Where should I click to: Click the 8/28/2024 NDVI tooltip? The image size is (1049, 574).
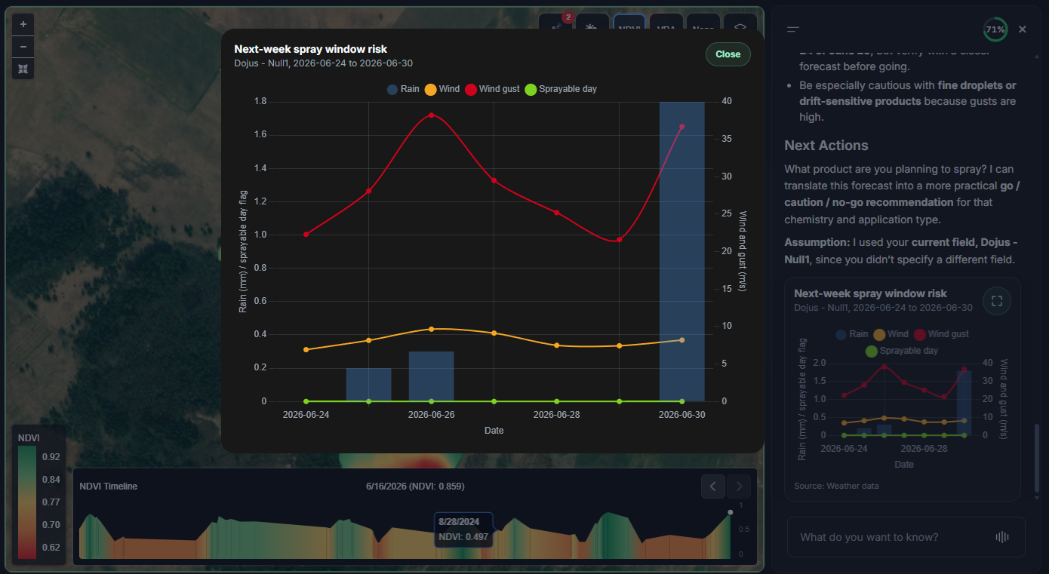coord(463,529)
